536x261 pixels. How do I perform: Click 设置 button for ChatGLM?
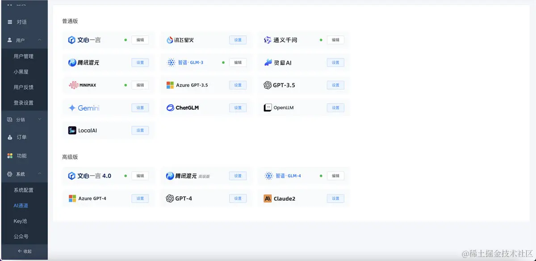point(238,108)
